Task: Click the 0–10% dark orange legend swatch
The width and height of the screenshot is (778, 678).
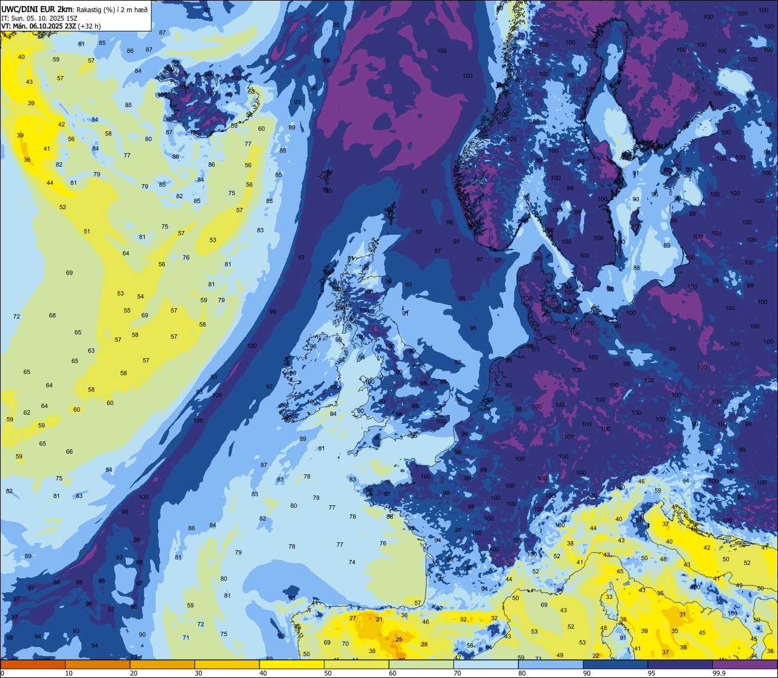Action: (33, 665)
